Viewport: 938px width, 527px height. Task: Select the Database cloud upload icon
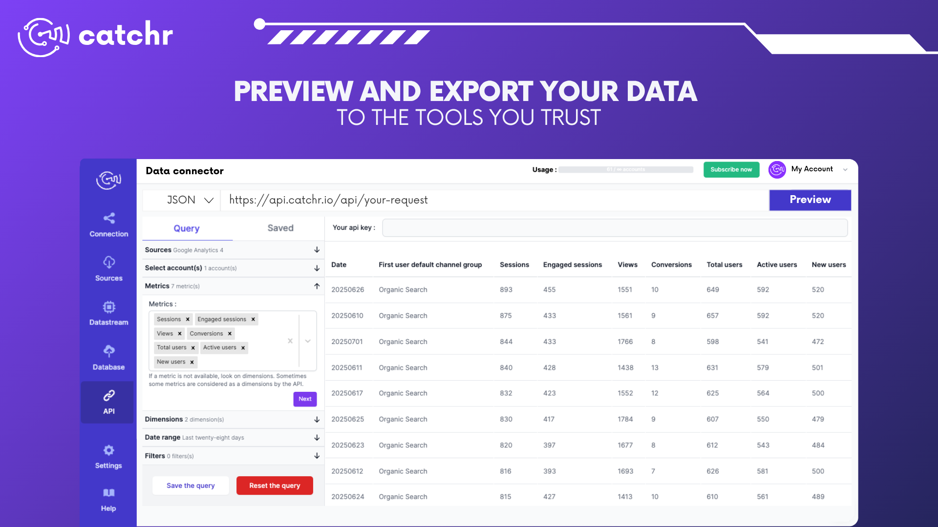click(x=109, y=351)
